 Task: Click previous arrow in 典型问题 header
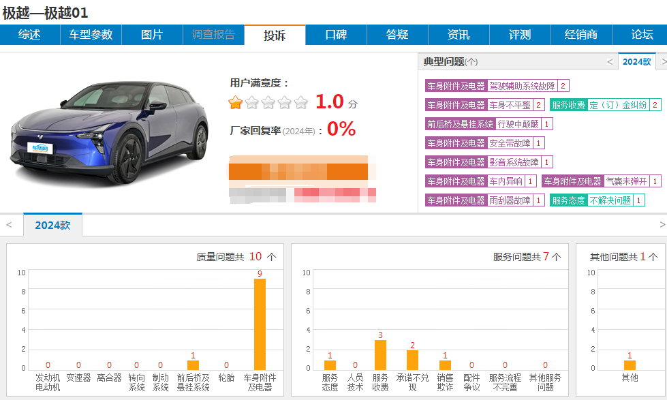pos(610,62)
